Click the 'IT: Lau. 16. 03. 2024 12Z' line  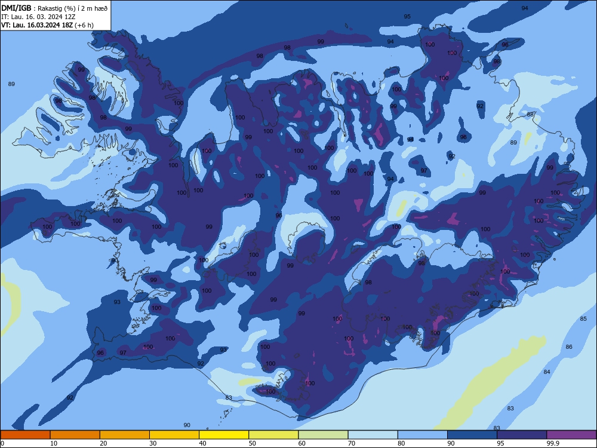(x=38, y=17)
